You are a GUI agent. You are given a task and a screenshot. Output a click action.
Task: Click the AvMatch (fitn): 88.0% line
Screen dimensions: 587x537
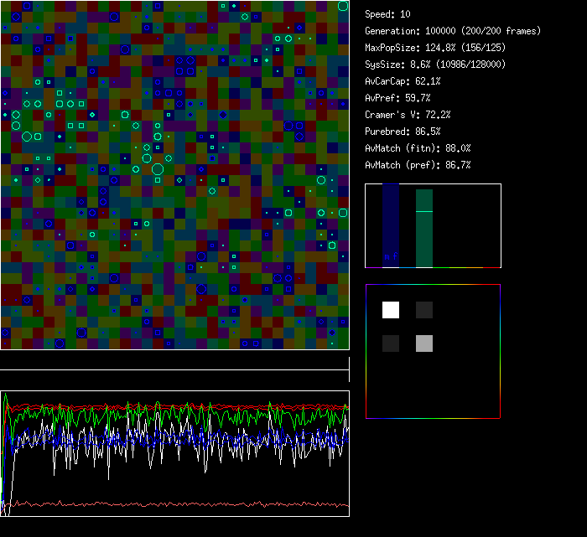pos(418,148)
